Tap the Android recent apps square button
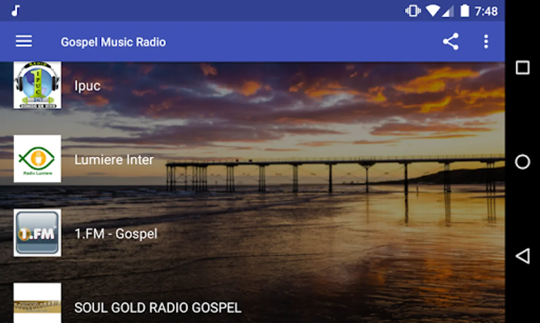The image size is (540, 323). tap(522, 67)
